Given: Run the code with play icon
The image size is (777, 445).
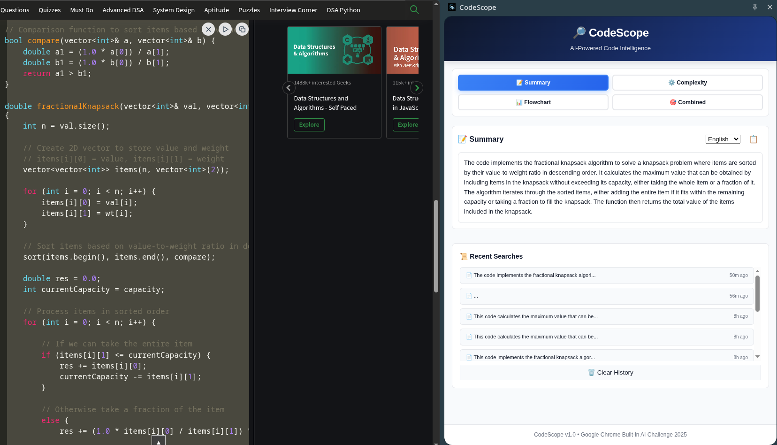Looking at the screenshot, I should point(225,29).
